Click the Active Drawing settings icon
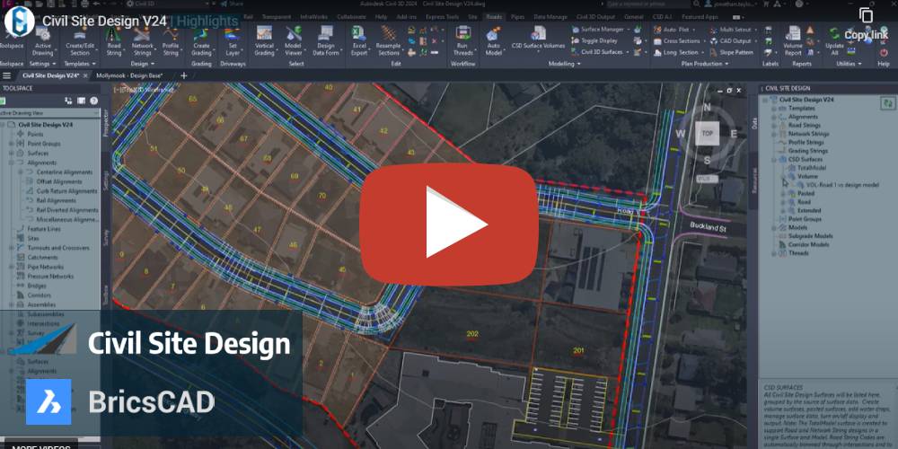Screen dimensions: 898x449 pos(43,34)
